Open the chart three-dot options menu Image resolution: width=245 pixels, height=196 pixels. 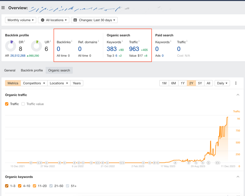coord(236,83)
